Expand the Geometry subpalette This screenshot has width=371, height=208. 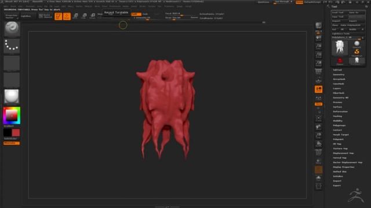tap(339, 75)
